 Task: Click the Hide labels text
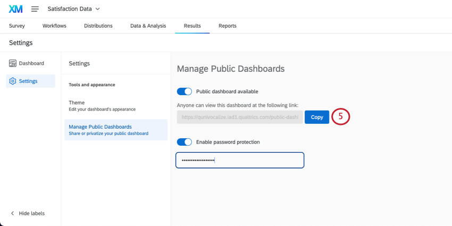32,213
